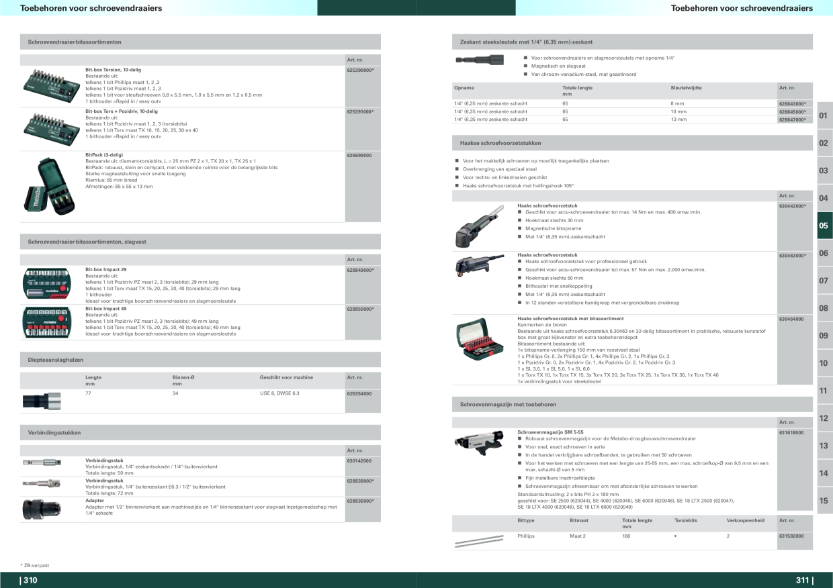This screenshot has width=833, height=588.
Task: Select article number 625354000
Action: point(359,393)
